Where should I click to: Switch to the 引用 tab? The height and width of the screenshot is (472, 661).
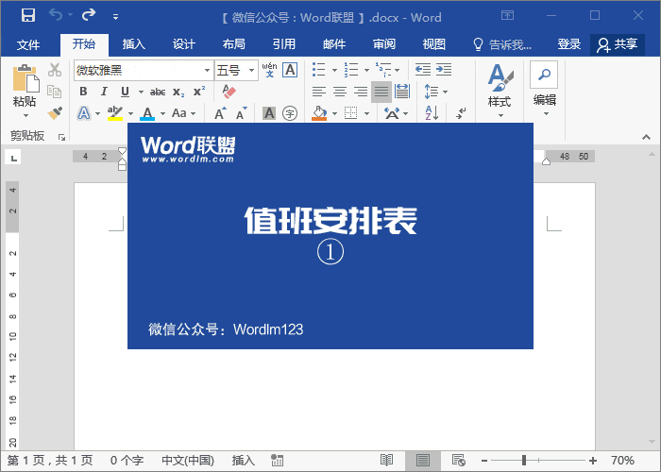point(284,43)
